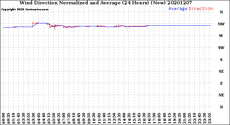
Task: Click the '03:30' time label
Action: pos(34,118)
